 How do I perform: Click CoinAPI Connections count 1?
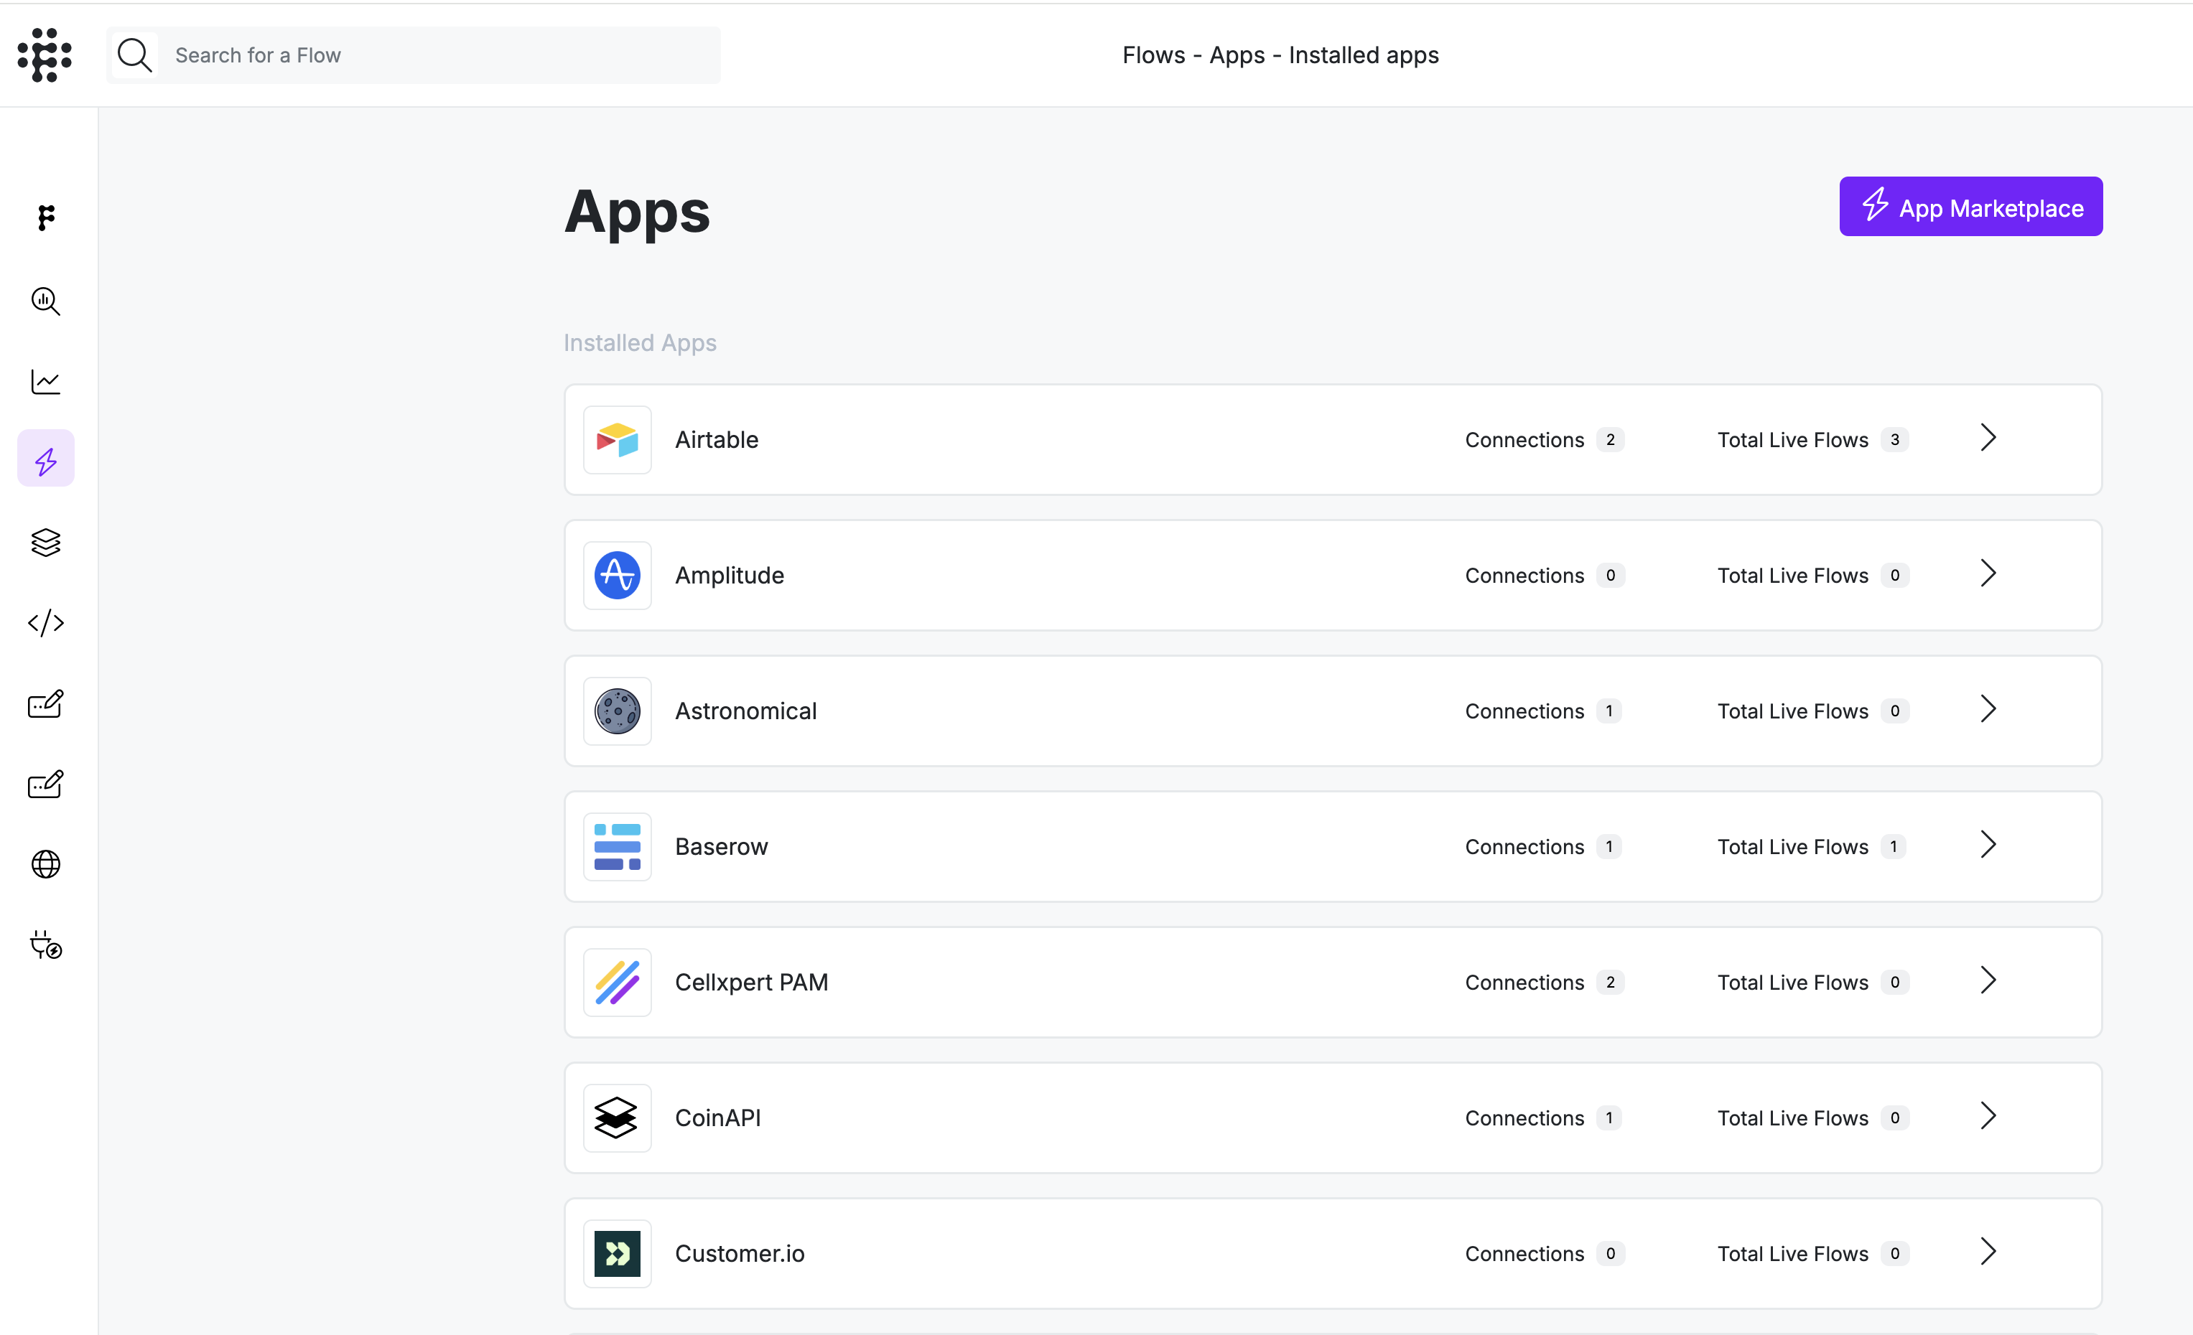tap(1609, 1118)
